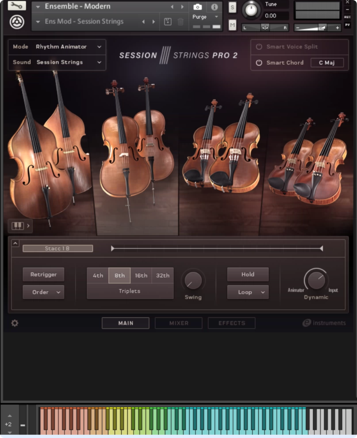
Task: Shift keyboard octave up arrow
Action: coord(10,416)
